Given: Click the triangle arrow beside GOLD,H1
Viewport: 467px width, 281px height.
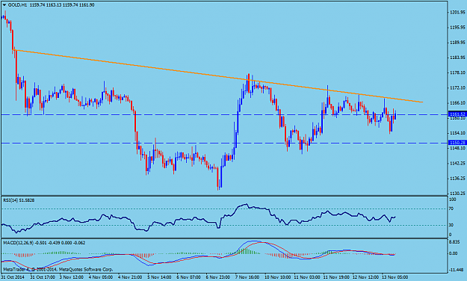Looking at the screenshot, I should coord(4,4).
